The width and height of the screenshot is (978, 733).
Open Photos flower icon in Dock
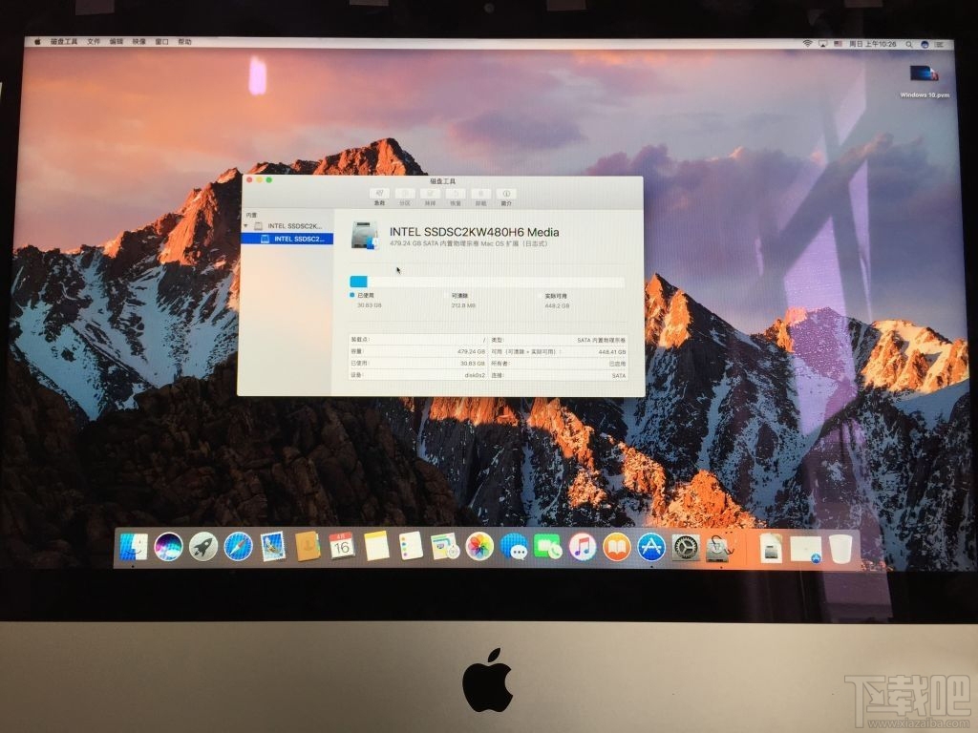479,547
